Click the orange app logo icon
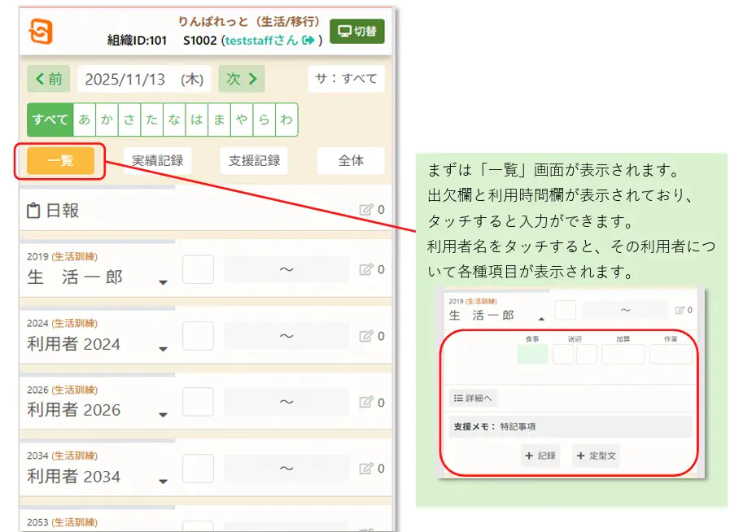743x532 pixels. 41,31
